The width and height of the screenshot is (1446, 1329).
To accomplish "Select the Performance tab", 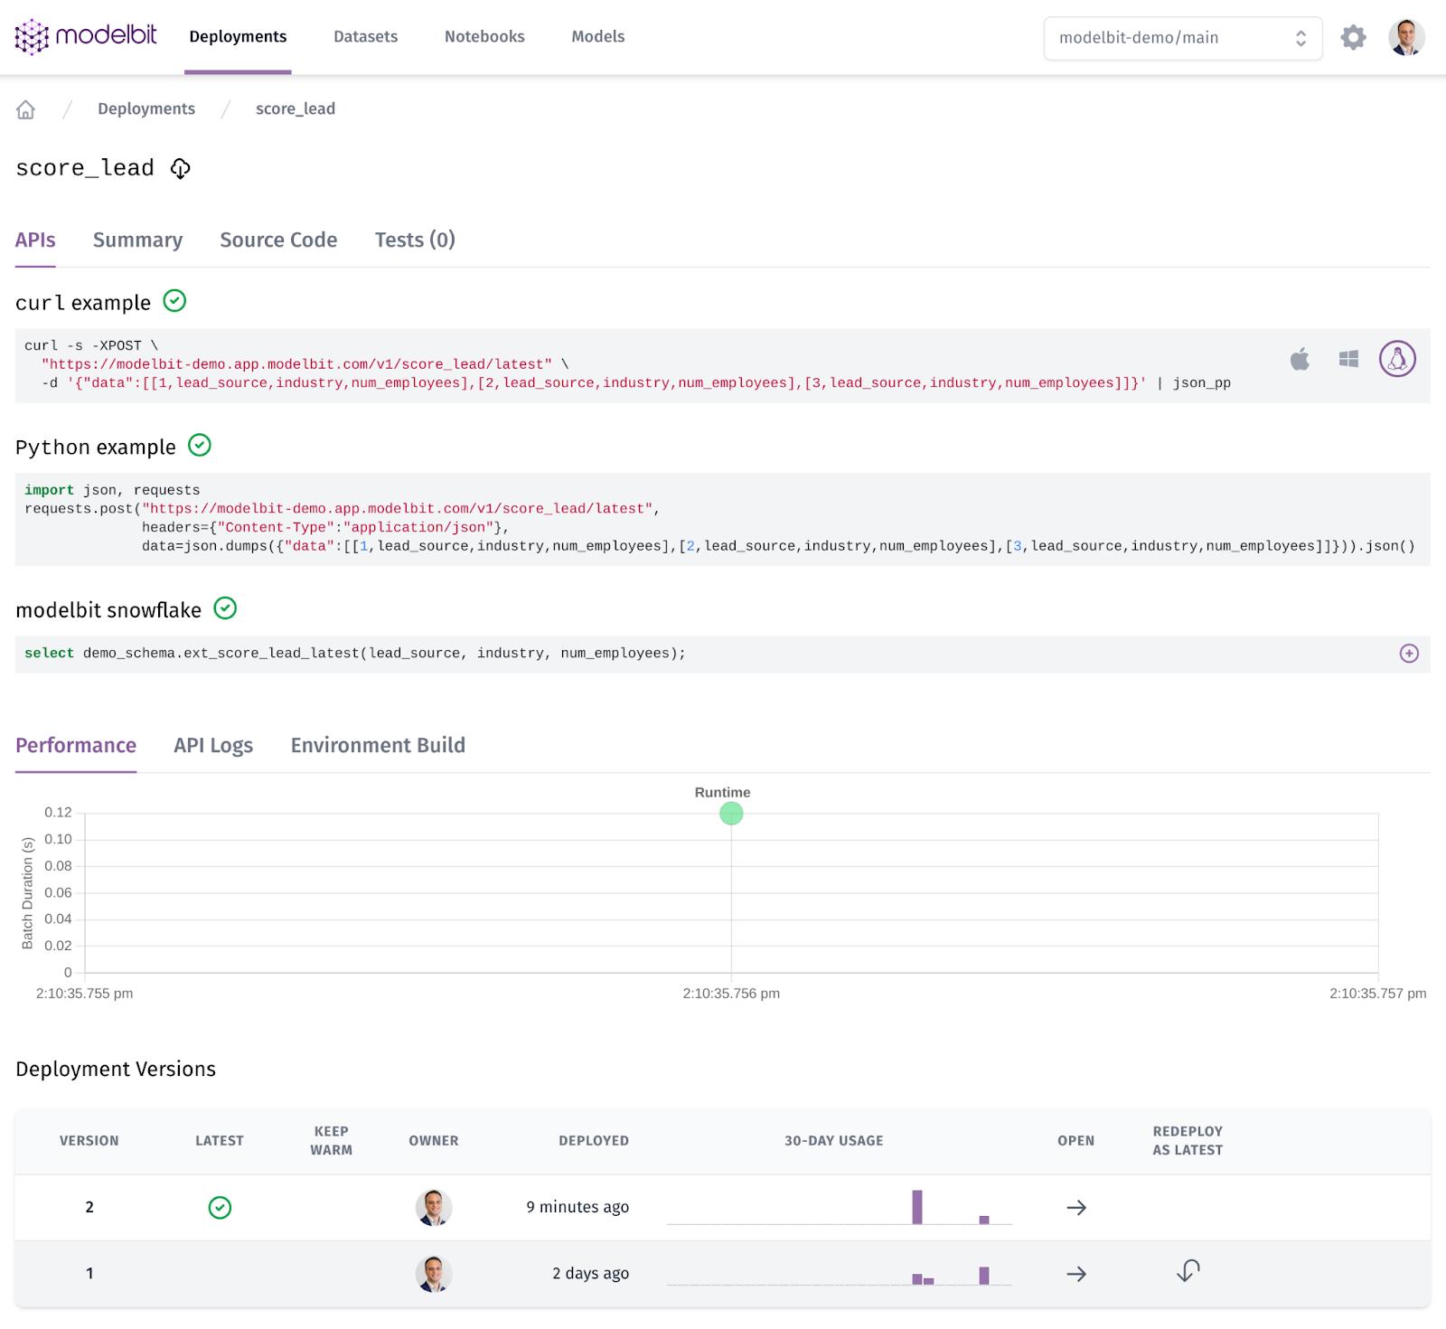I will (x=76, y=746).
